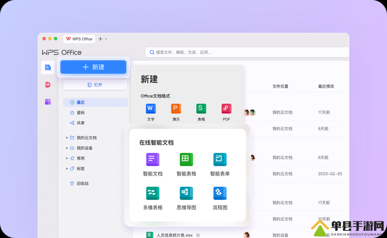The image size is (387, 238).
Task: Click the blue 新建 button
Action: click(x=93, y=67)
